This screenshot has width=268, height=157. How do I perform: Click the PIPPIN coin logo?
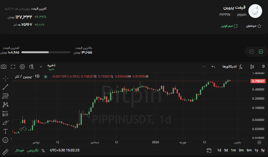point(255,11)
